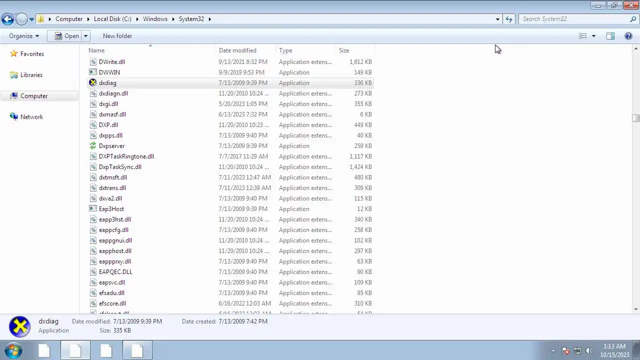Click the search magnifier icon
The height and width of the screenshot is (360, 640).
[x=633, y=19]
